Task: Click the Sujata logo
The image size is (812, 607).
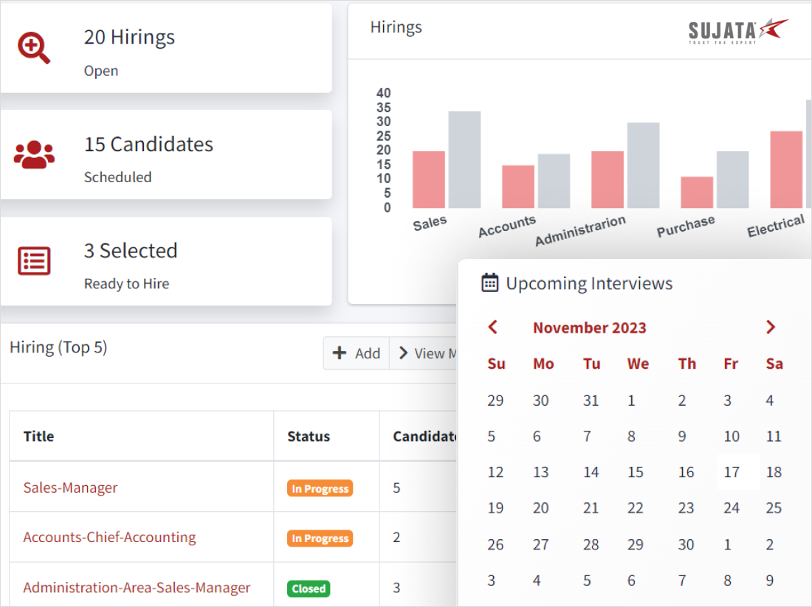Action: 737,31
